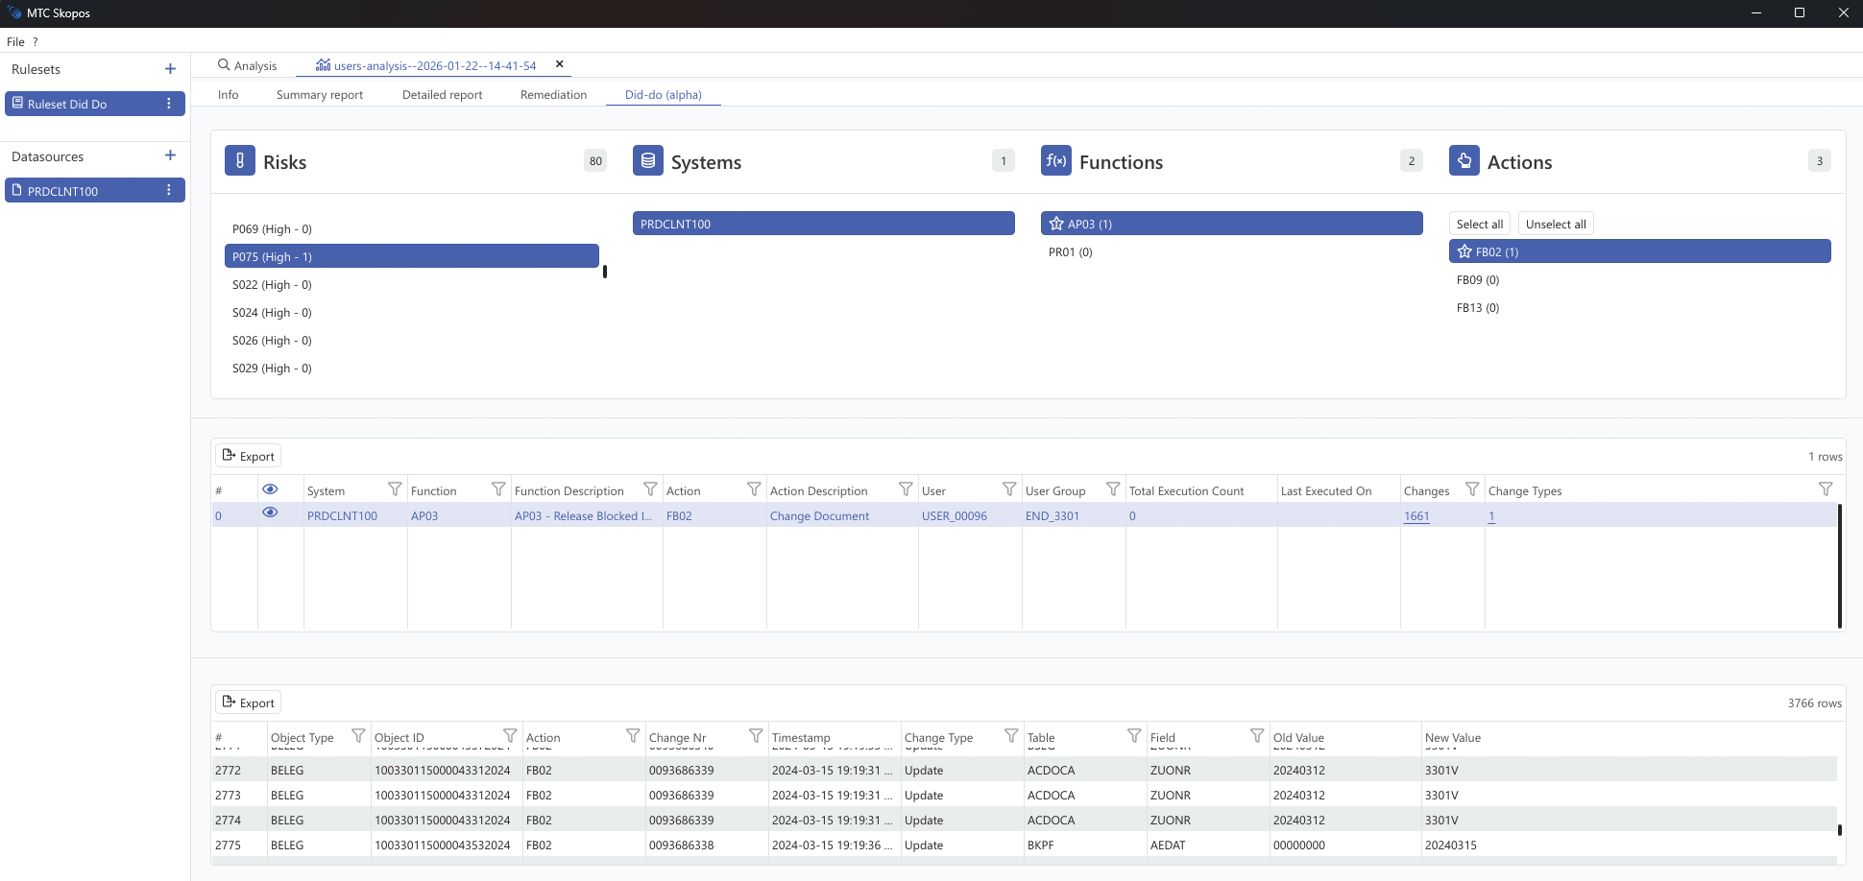Screen dimensions: 1863x881
Task: Open the filter on the Change Type column
Action: click(x=1011, y=735)
